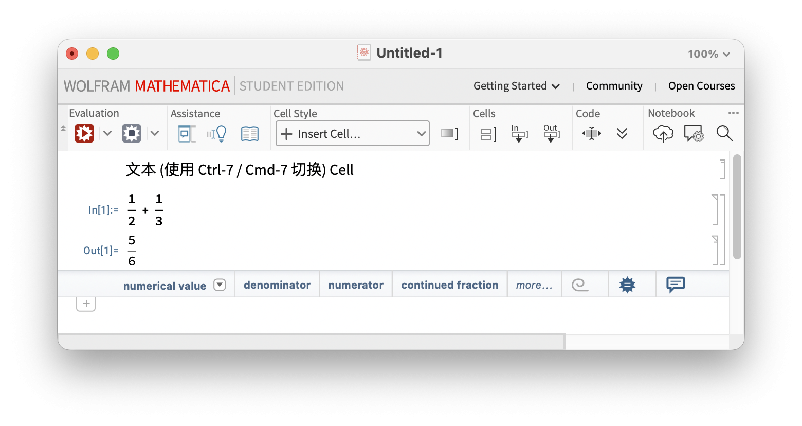Expand the numerical value suggestion dropdown

point(220,285)
